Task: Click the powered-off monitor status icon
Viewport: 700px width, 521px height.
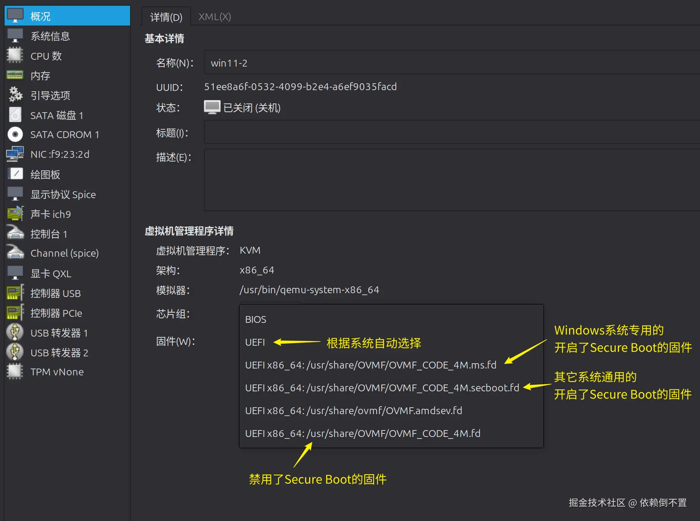Action: coord(212,107)
